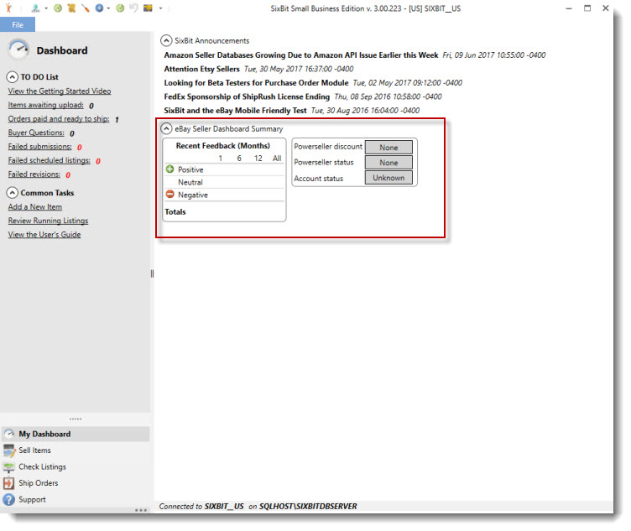The image size is (631, 531).
Task: Click the purple gift box toolbar icon
Action: coord(148,8)
